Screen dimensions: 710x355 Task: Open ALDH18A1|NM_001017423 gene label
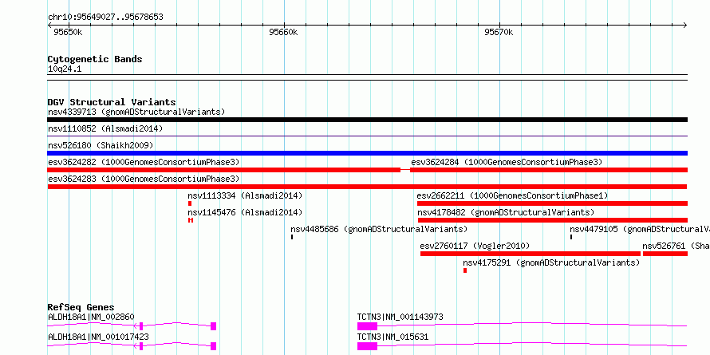point(98,337)
